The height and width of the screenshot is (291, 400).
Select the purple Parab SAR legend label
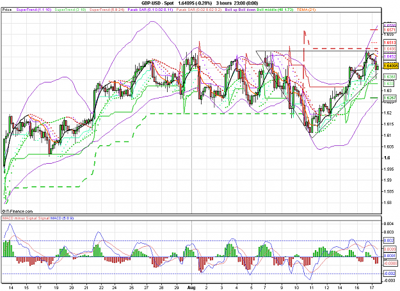[150, 10]
